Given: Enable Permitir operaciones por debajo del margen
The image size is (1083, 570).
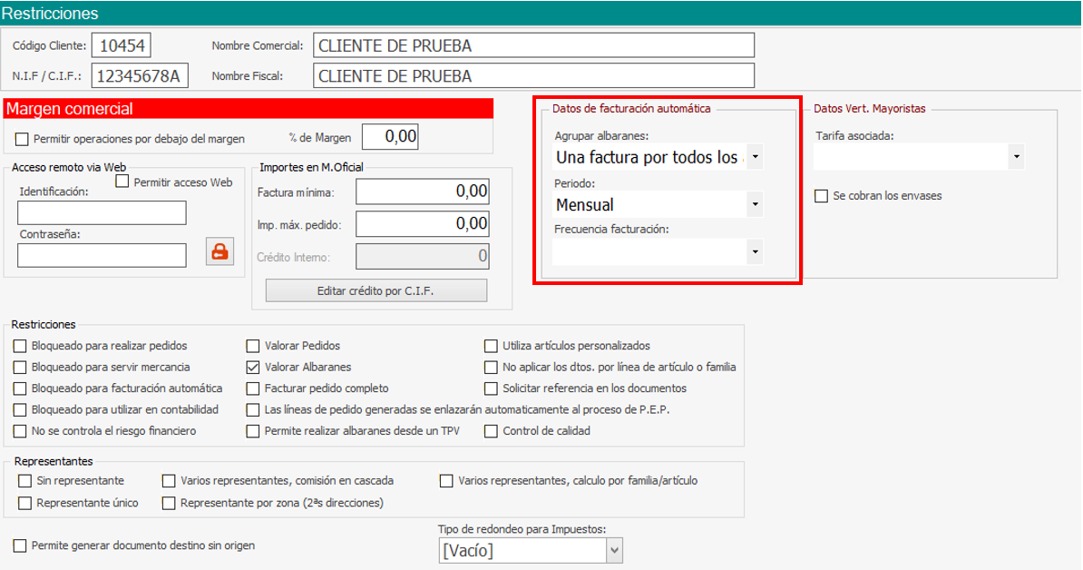Looking at the screenshot, I should click(22, 139).
